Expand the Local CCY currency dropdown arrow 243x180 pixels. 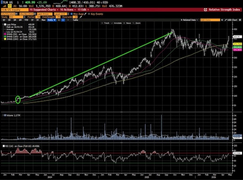[68, 14]
